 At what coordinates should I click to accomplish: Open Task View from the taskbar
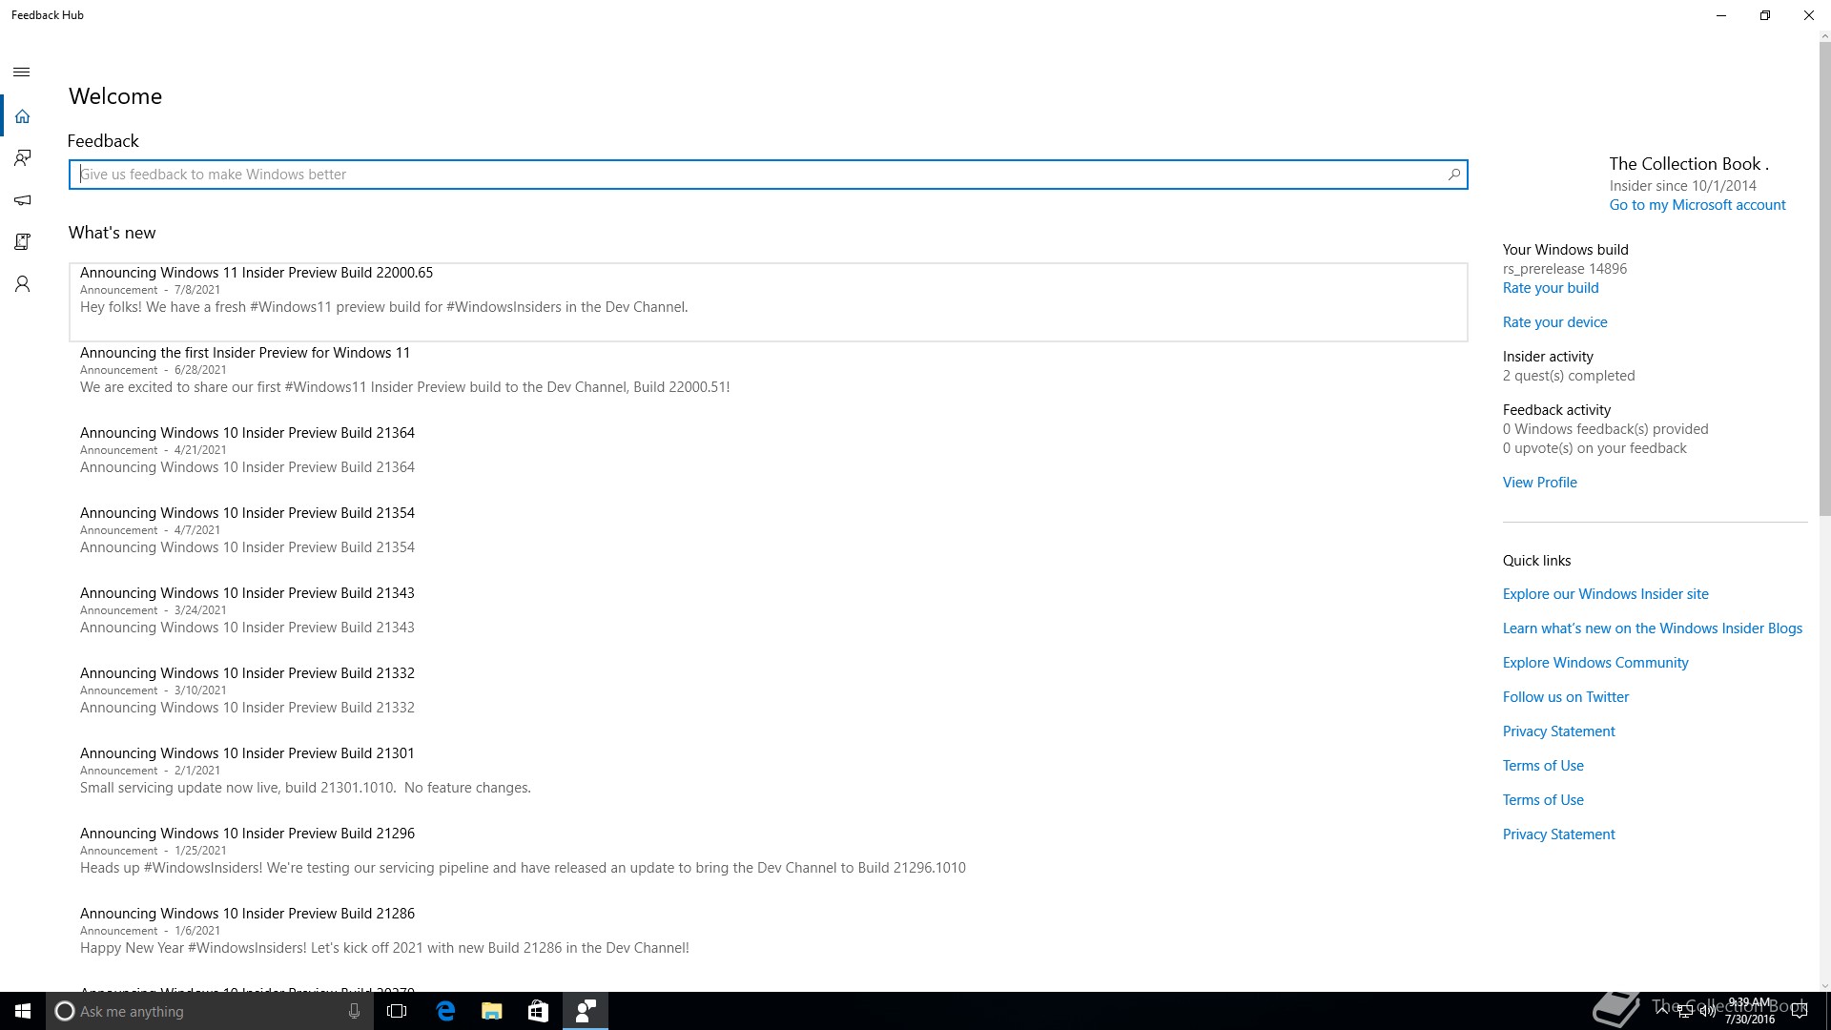click(x=398, y=1011)
